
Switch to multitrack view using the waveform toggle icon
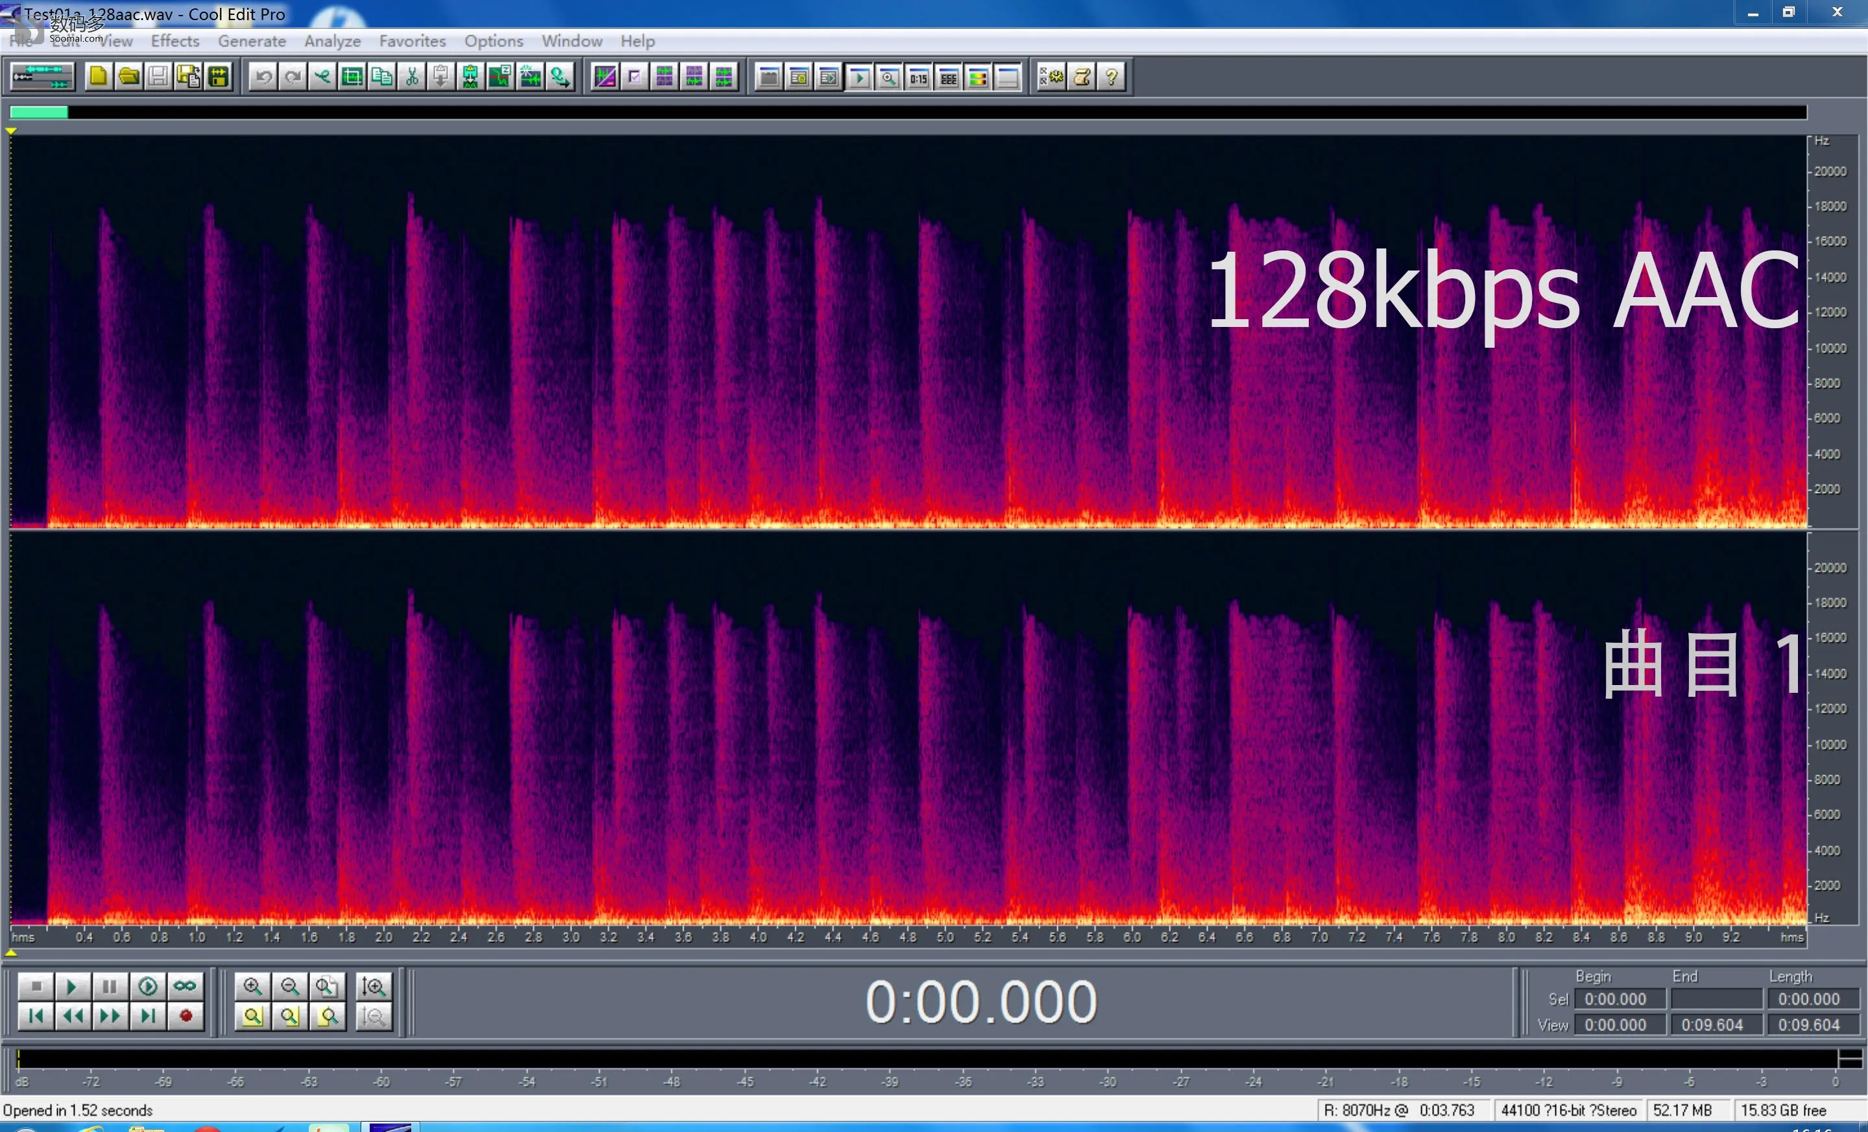tap(42, 77)
